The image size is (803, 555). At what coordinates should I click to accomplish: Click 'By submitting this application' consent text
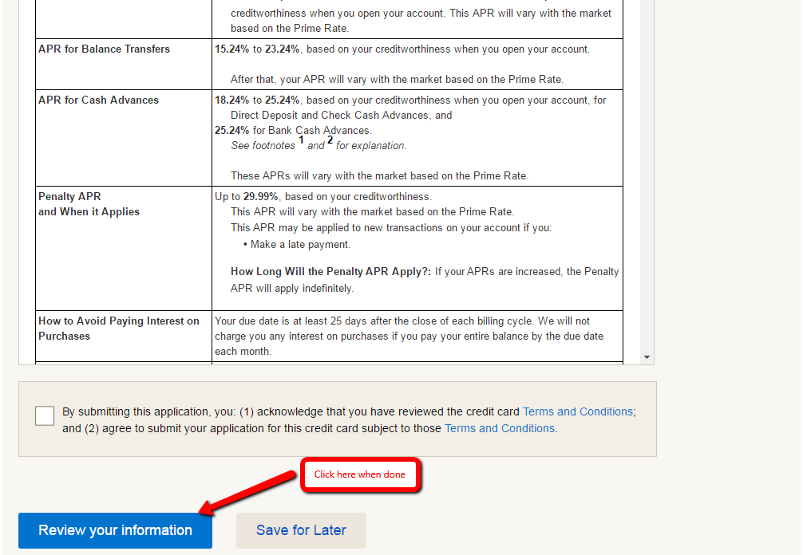pos(349,420)
